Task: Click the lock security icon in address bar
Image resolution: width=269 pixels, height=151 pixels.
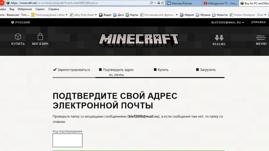Action: (159, 3)
